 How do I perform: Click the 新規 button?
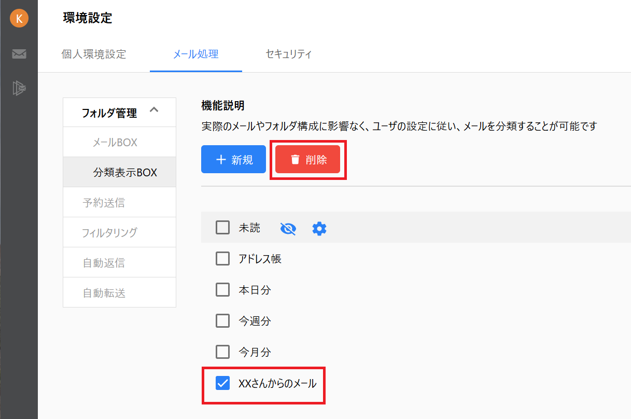coord(233,159)
